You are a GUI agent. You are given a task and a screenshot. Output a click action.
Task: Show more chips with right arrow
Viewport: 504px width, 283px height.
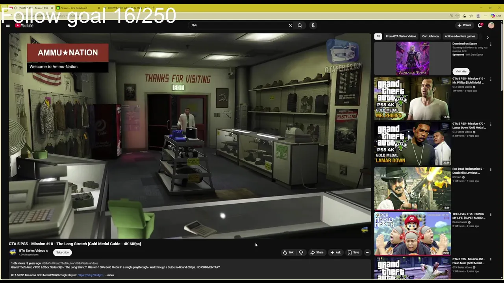pyautogui.click(x=487, y=37)
